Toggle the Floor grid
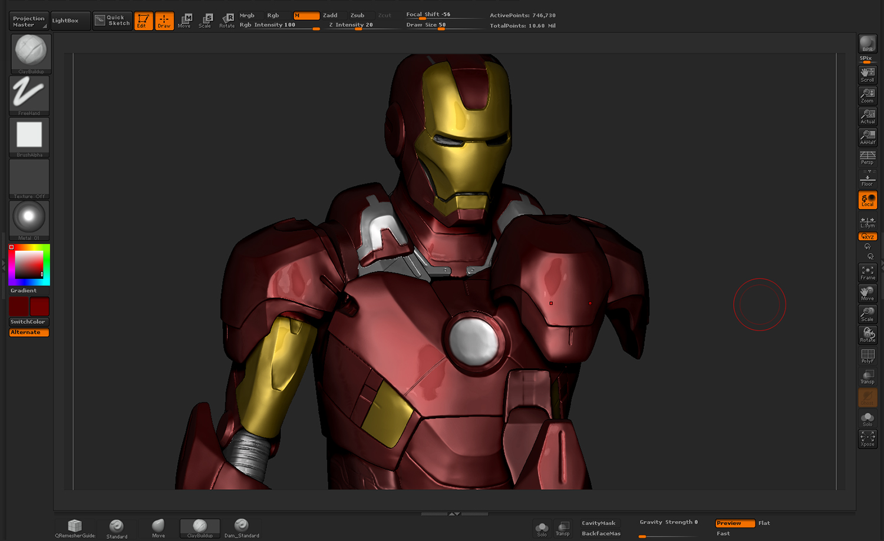Image resolution: width=884 pixels, height=541 pixels. coord(867,179)
